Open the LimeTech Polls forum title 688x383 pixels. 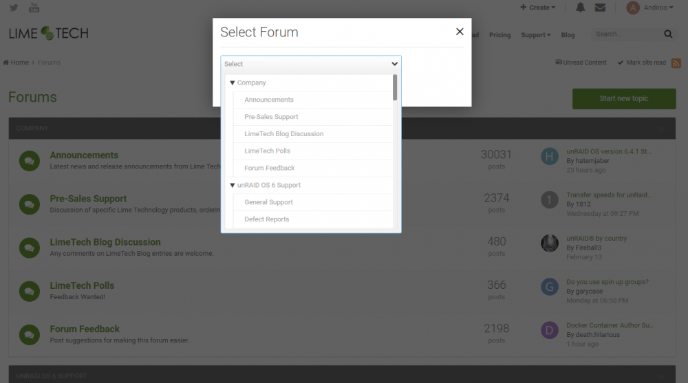(x=82, y=285)
